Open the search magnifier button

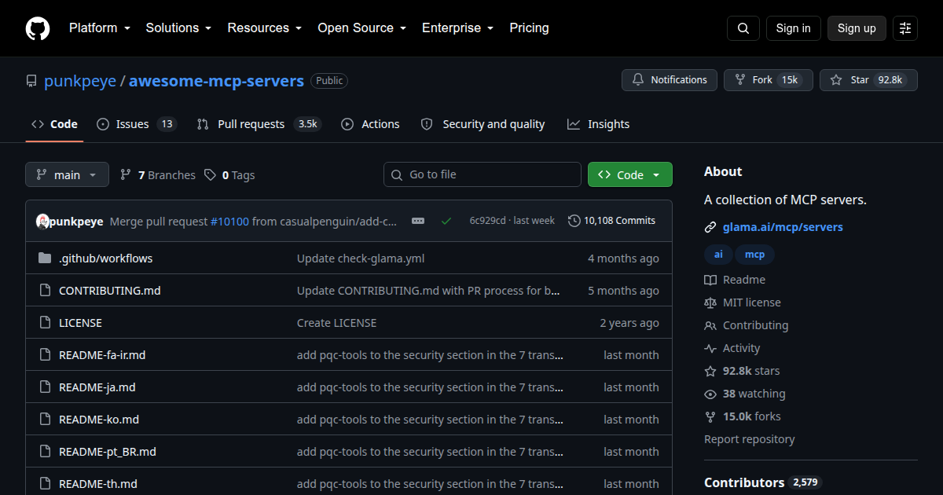pos(743,28)
